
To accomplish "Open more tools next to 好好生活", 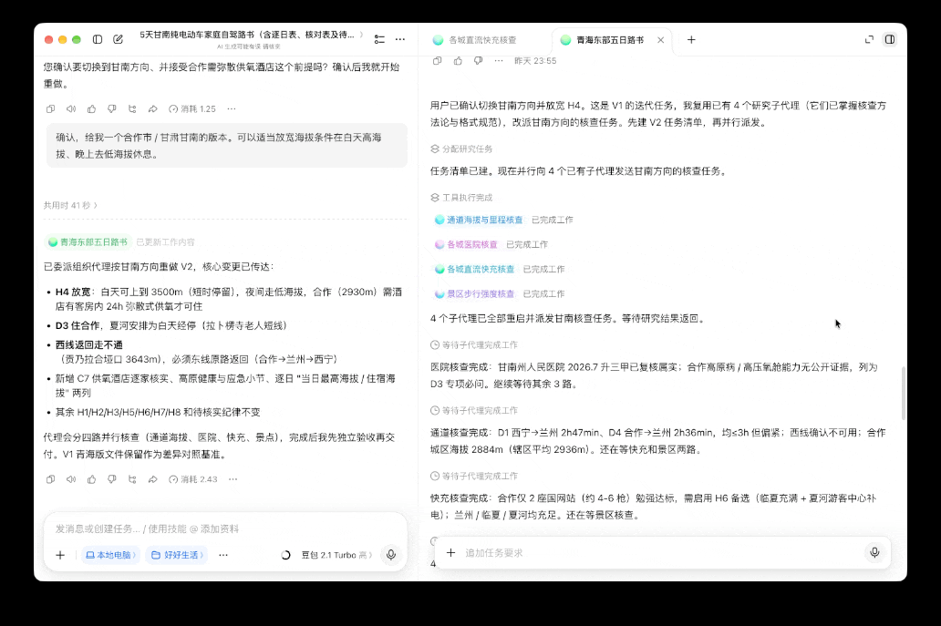I will (223, 555).
